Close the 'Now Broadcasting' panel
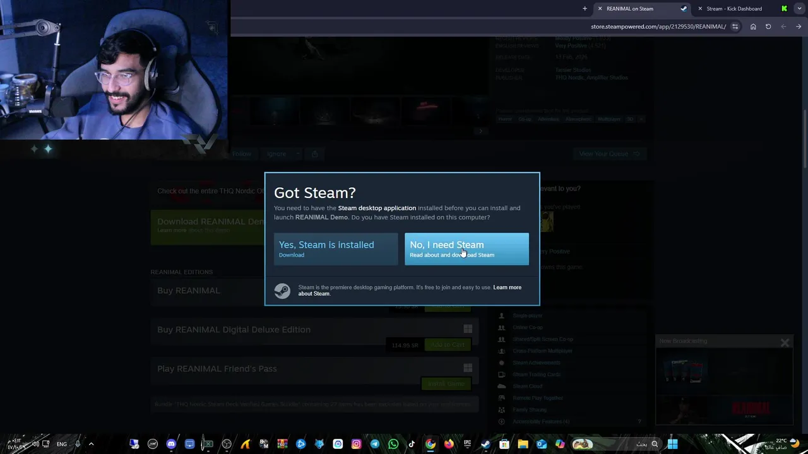Screen dimensions: 808x454 click(785, 343)
